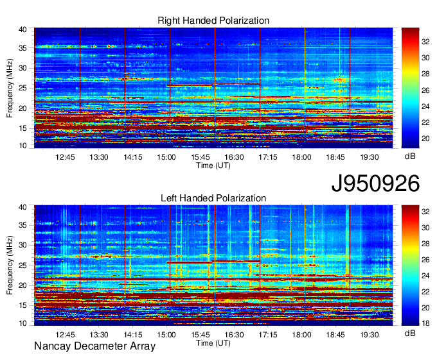Click the Right Handed plot colorbar
This screenshot has width=437, height=354.
[x=410, y=88]
